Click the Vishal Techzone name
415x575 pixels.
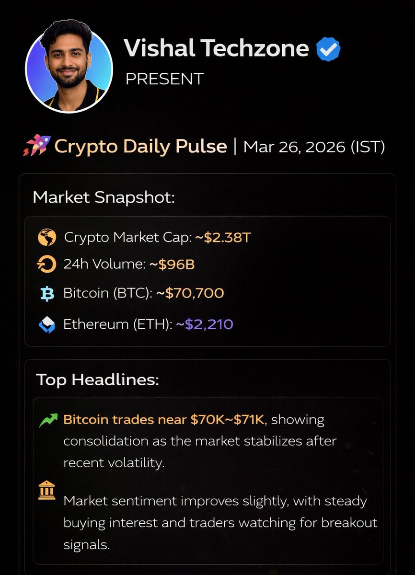(216, 49)
